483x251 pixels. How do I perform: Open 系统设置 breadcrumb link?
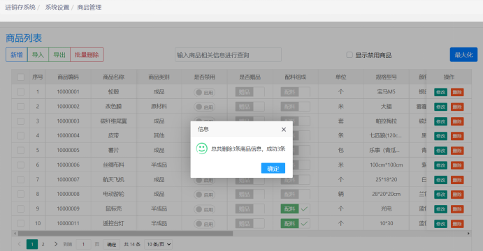point(57,7)
